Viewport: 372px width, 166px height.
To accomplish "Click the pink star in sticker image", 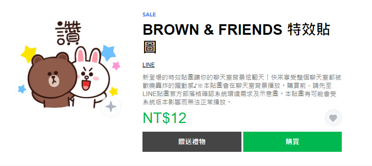I will [x=116, y=65].
